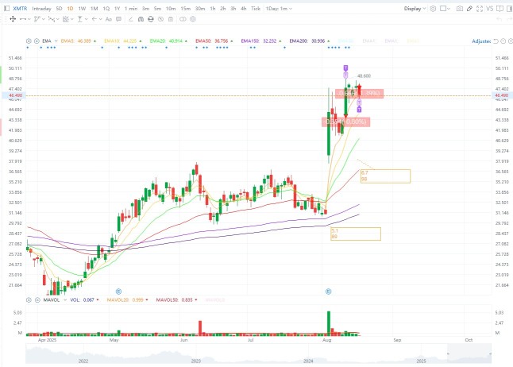Toggle the left sidebar panel icon
This screenshot has height=367, width=513.
tap(6, 9)
